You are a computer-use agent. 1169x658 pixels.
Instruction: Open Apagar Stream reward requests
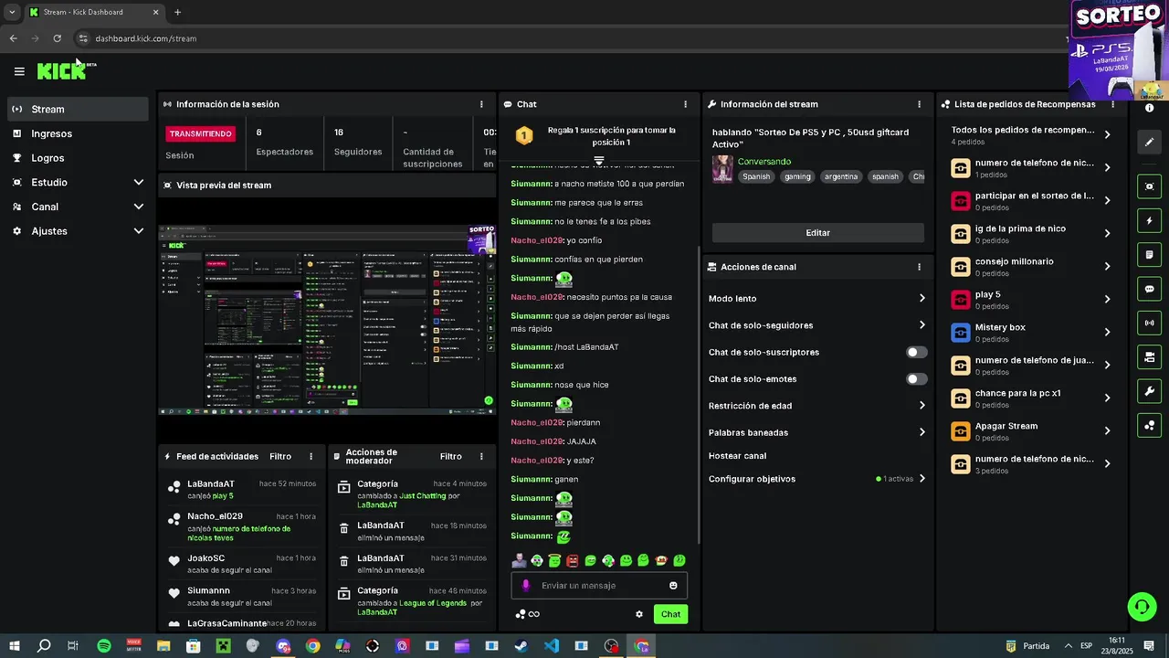[x=1031, y=430]
